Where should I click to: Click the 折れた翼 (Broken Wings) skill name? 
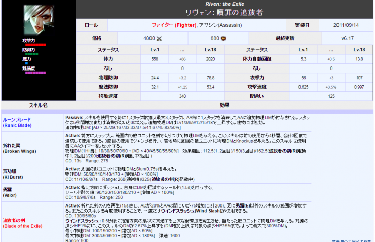(19, 148)
